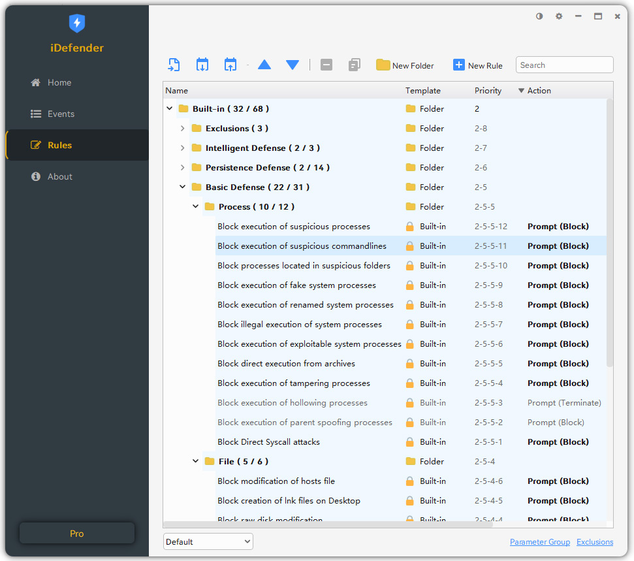Select Block execution of renamed system processes
634x561 pixels.
tap(306, 305)
